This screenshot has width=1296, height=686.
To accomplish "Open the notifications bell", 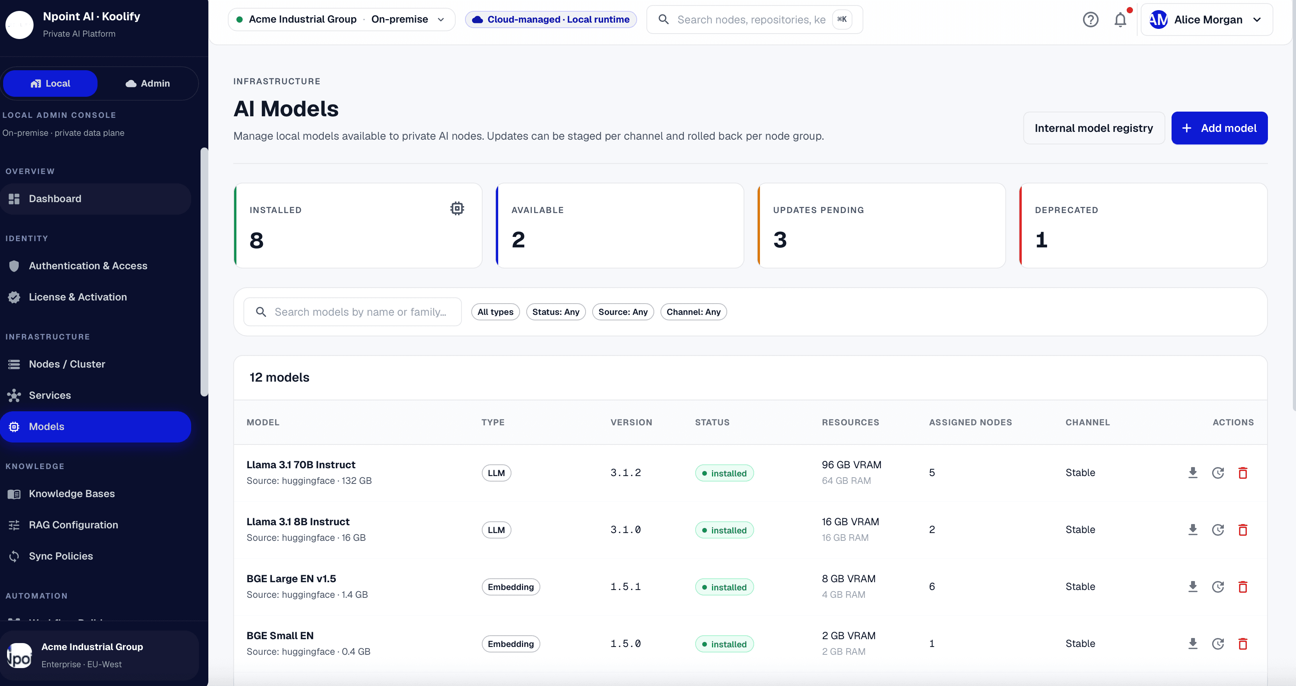I will click(x=1120, y=20).
